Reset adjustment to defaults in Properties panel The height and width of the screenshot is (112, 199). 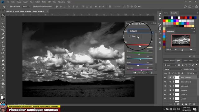pyautogui.click(x=143, y=72)
